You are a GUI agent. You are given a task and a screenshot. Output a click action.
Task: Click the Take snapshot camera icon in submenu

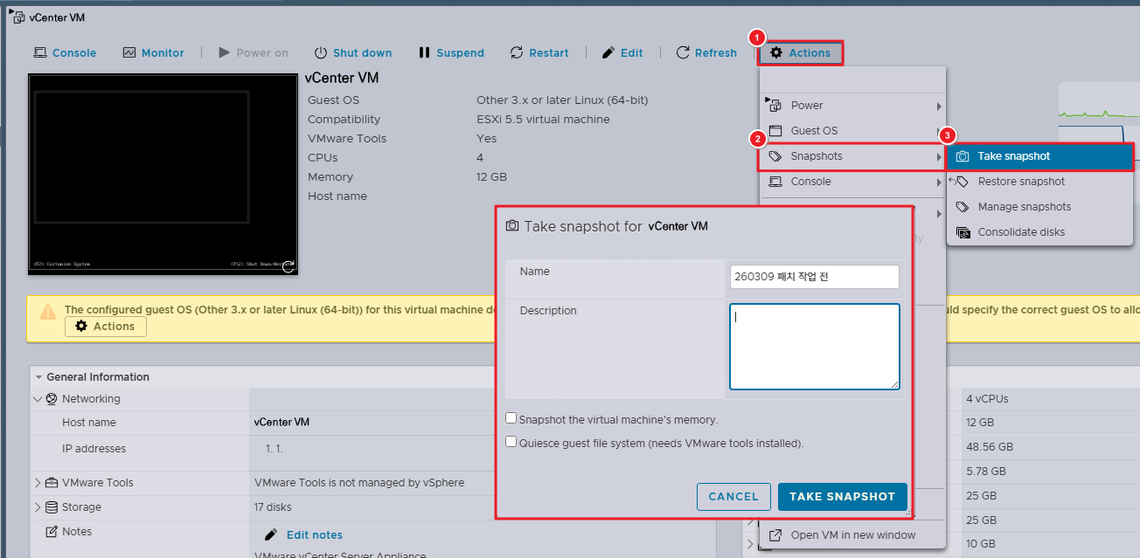tap(963, 156)
